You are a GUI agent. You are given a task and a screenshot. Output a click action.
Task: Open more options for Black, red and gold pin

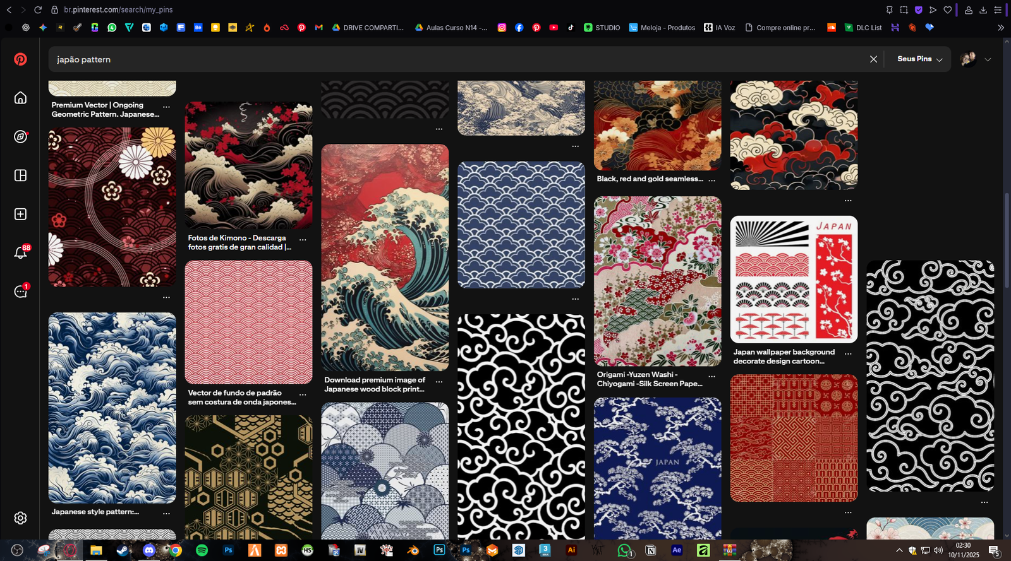click(x=711, y=180)
